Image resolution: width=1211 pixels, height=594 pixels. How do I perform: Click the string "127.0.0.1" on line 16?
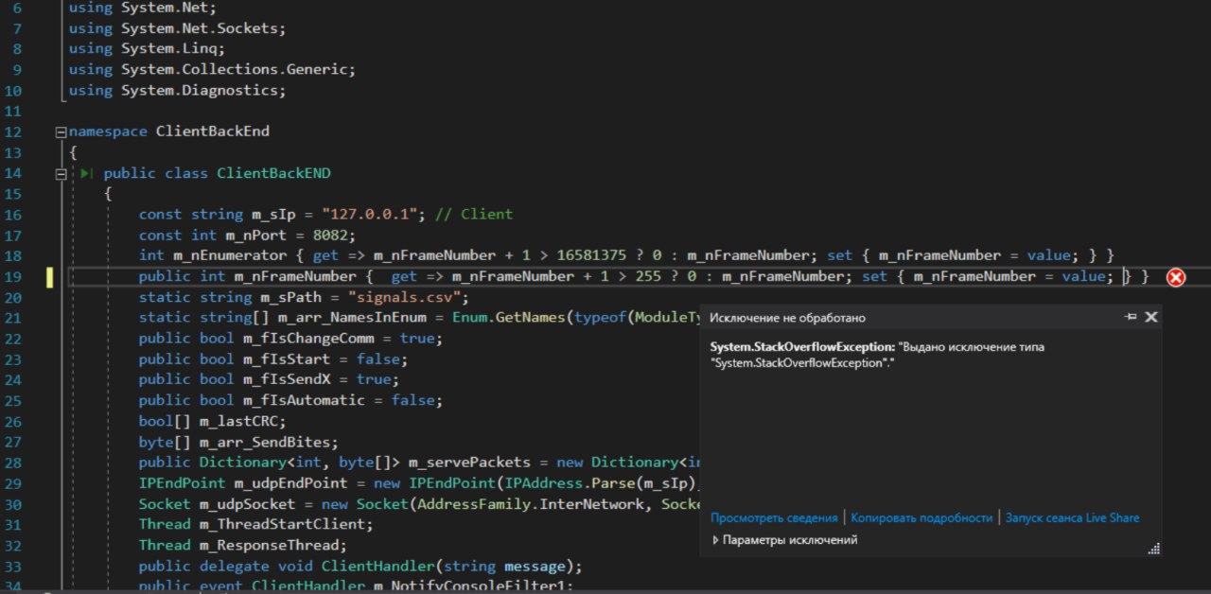click(x=369, y=214)
